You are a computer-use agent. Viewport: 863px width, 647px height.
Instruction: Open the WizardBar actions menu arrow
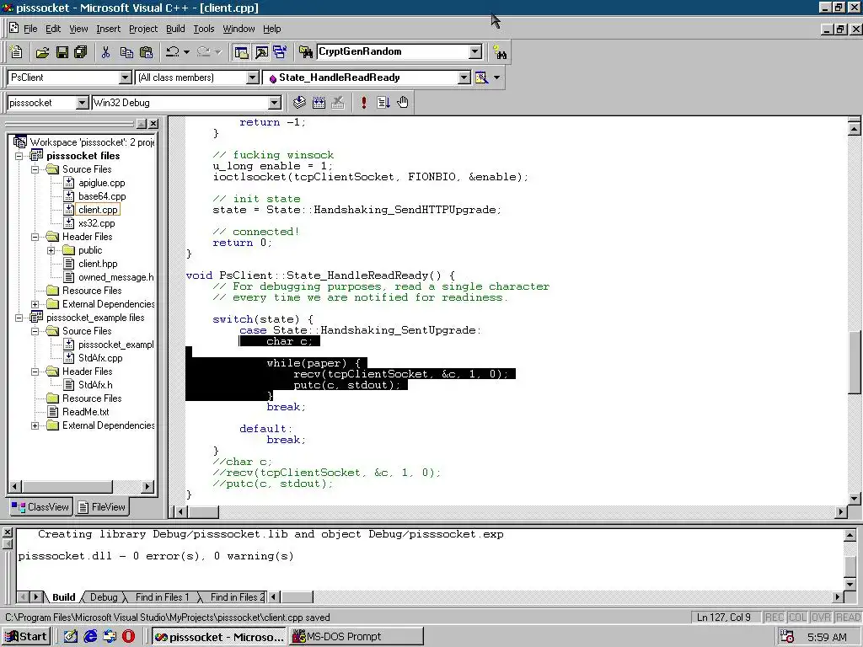click(497, 78)
